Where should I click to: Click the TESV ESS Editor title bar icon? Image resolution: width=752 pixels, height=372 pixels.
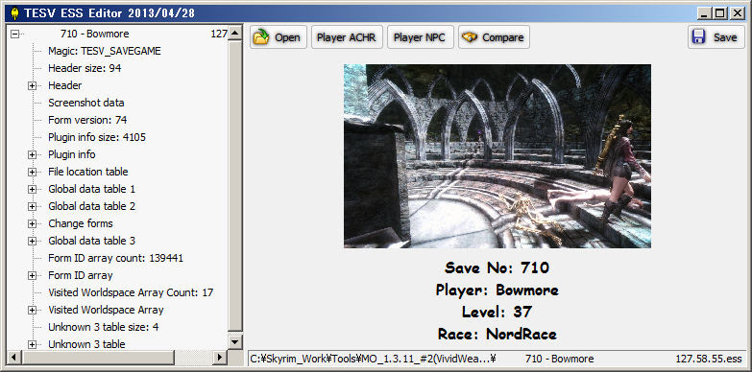click(14, 12)
